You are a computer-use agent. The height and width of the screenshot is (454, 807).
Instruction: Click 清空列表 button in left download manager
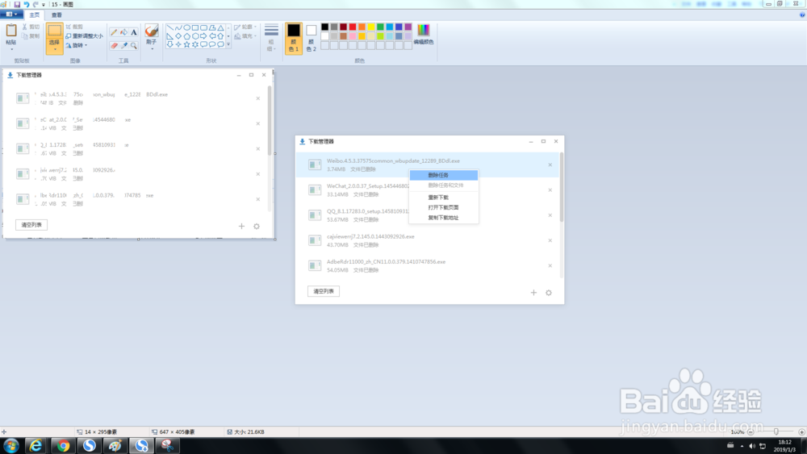[x=31, y=225]
